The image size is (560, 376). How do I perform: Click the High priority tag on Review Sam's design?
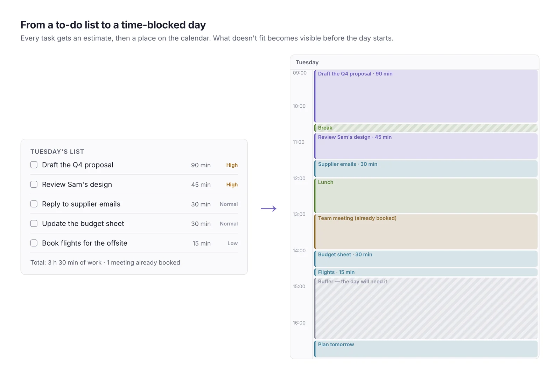pos(232,185)
